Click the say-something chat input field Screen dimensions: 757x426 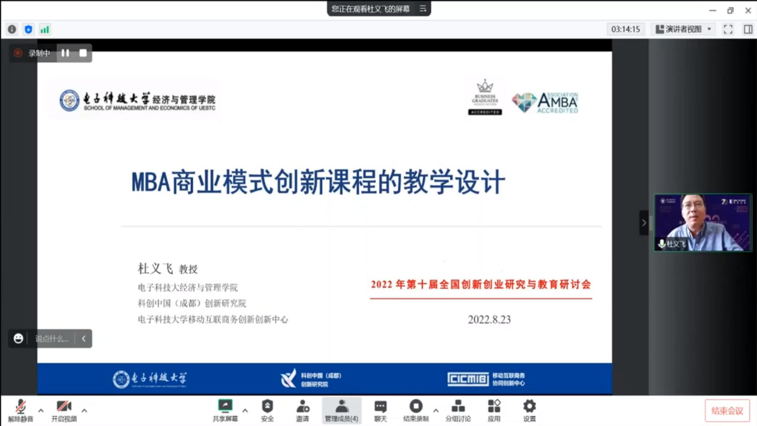52,338
